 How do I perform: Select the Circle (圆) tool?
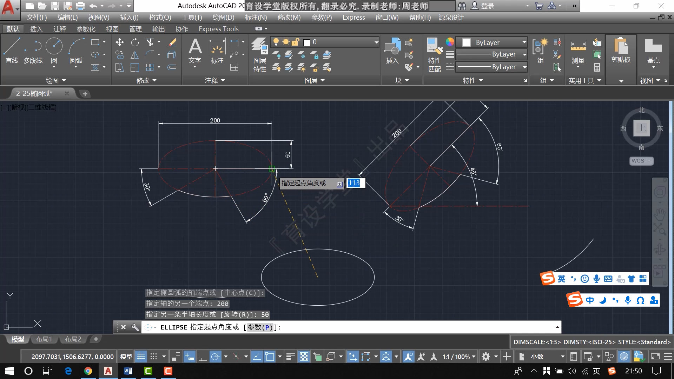(x=54, y=51)
